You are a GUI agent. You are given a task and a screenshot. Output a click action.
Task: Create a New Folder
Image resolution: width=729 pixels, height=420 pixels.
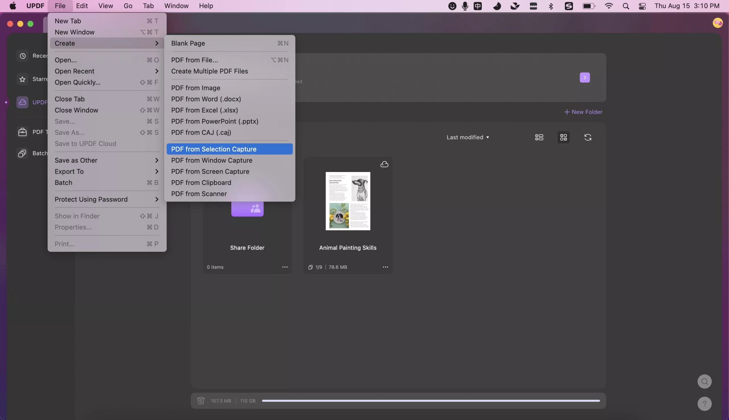[x=583, y=112]
